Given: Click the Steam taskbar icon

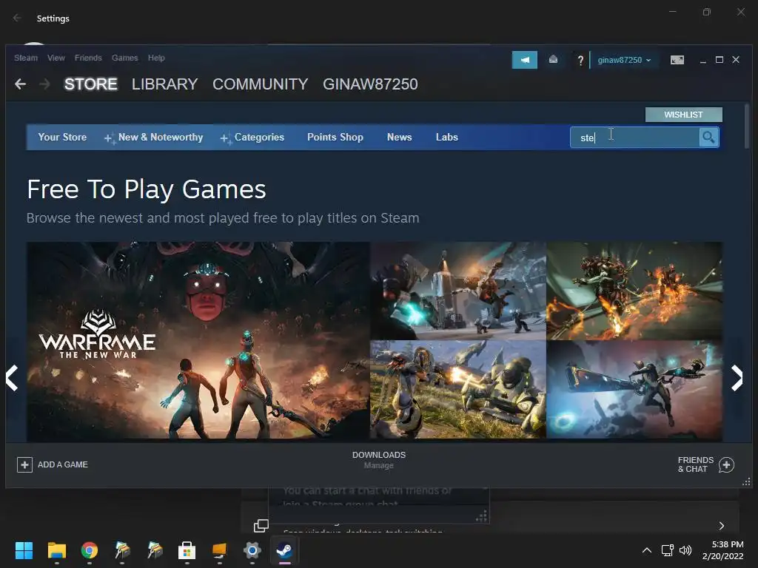Looking at the screenshot, I should 284,550.
